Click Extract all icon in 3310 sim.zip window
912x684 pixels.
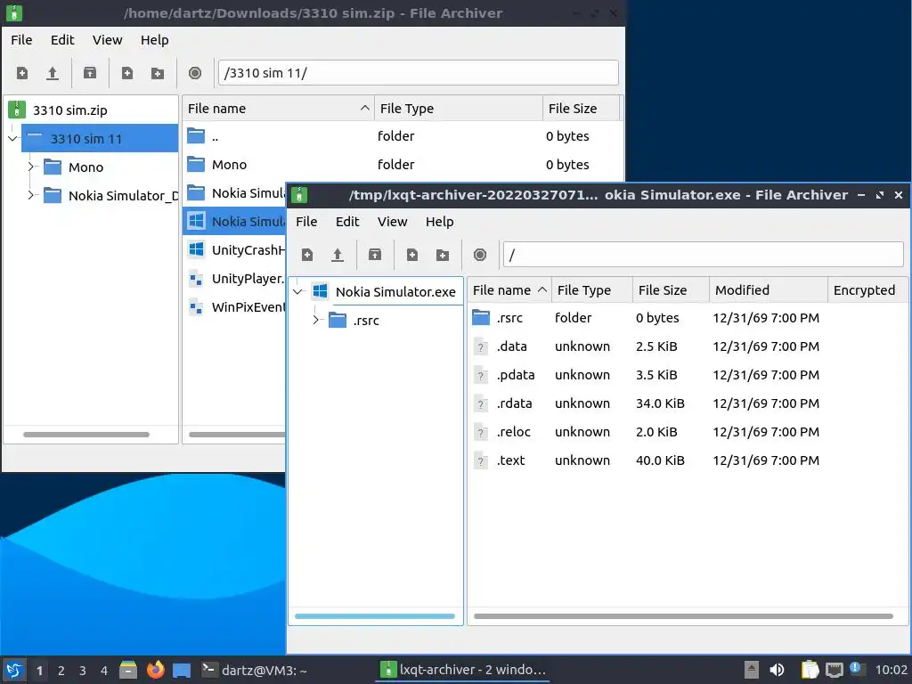[x=90, y=73]
